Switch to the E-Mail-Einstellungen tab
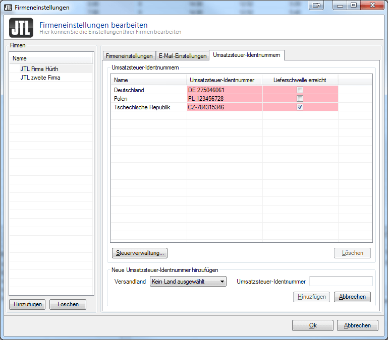This screenshot has width=388, height=340. [183, 56]
